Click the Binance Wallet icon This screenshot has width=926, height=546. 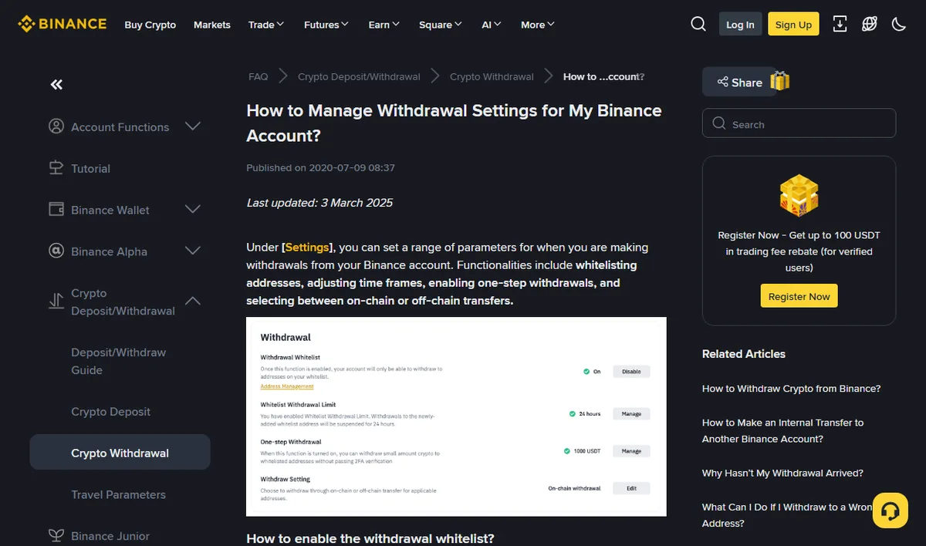coord(56,210)
